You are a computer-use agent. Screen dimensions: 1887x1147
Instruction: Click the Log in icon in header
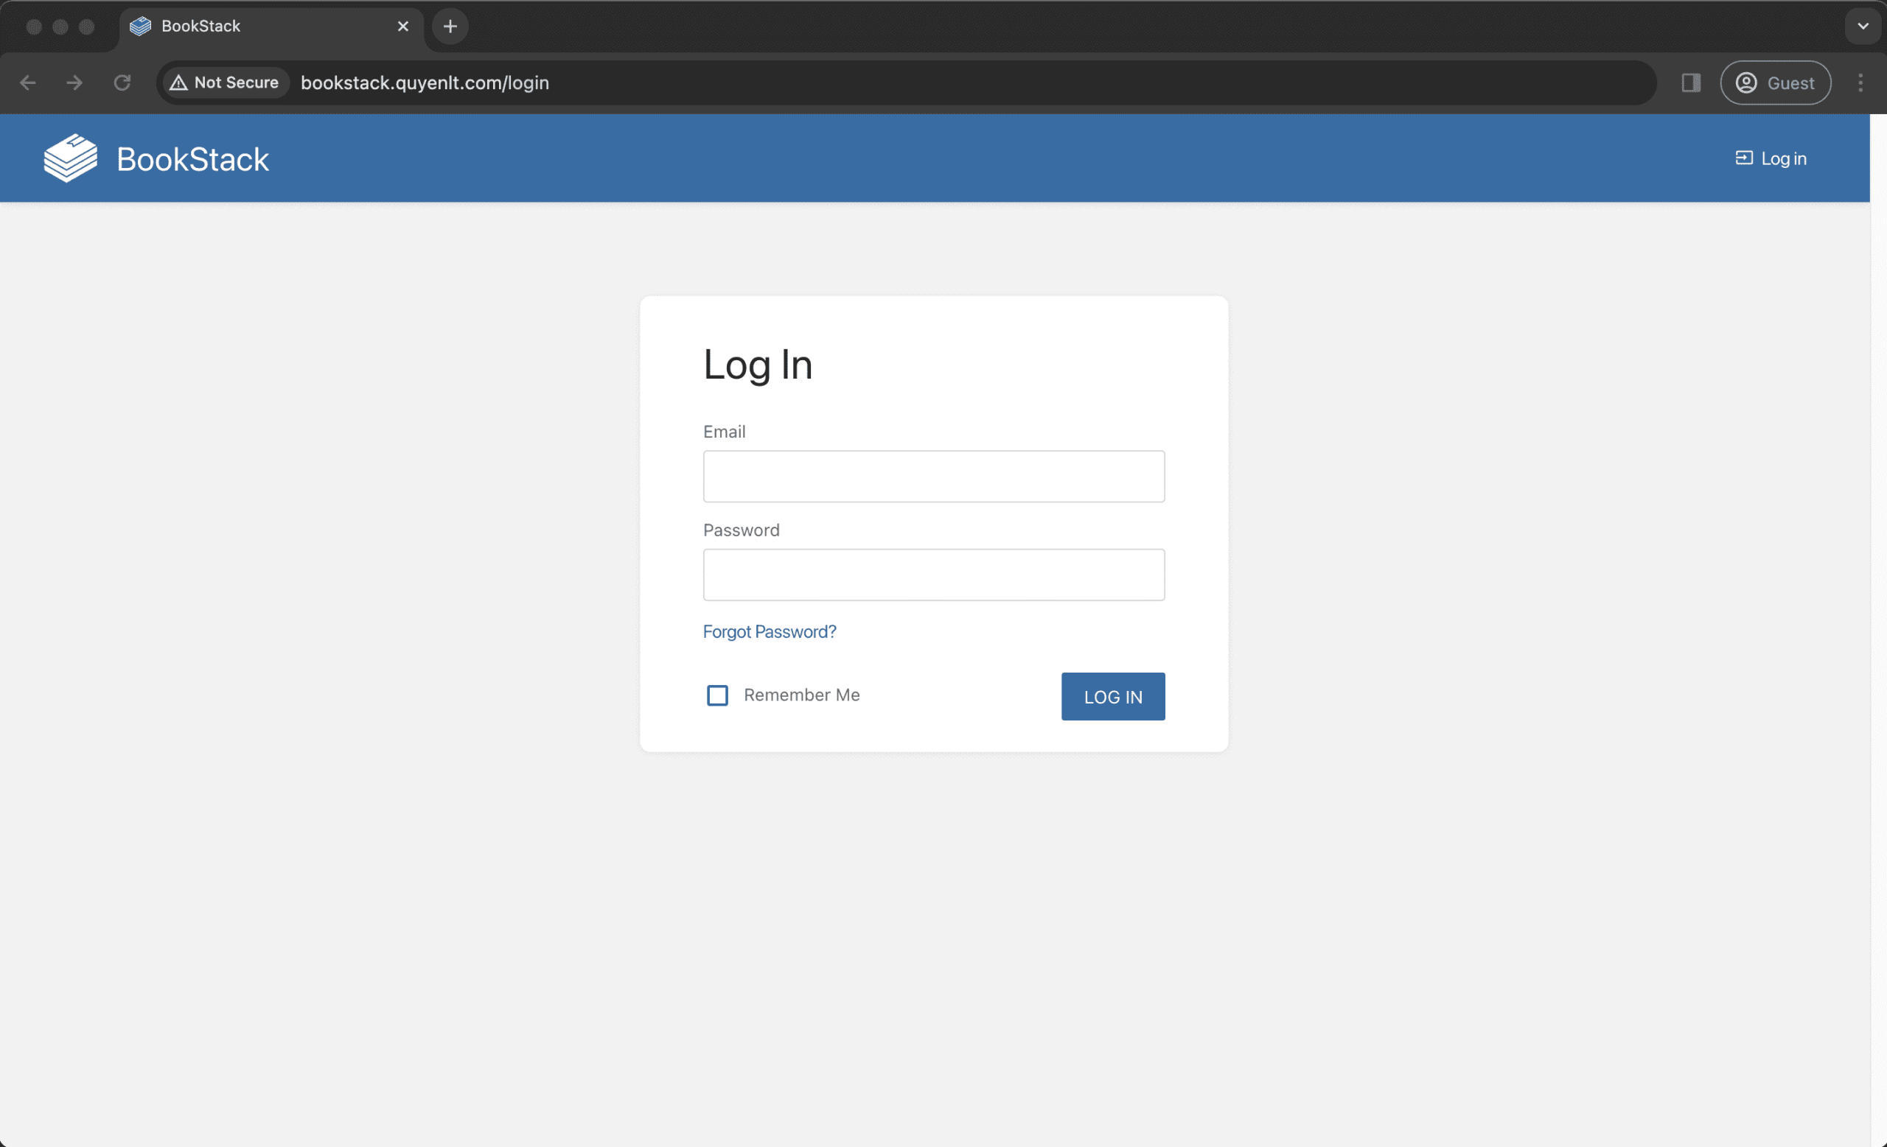point(1743,158)
